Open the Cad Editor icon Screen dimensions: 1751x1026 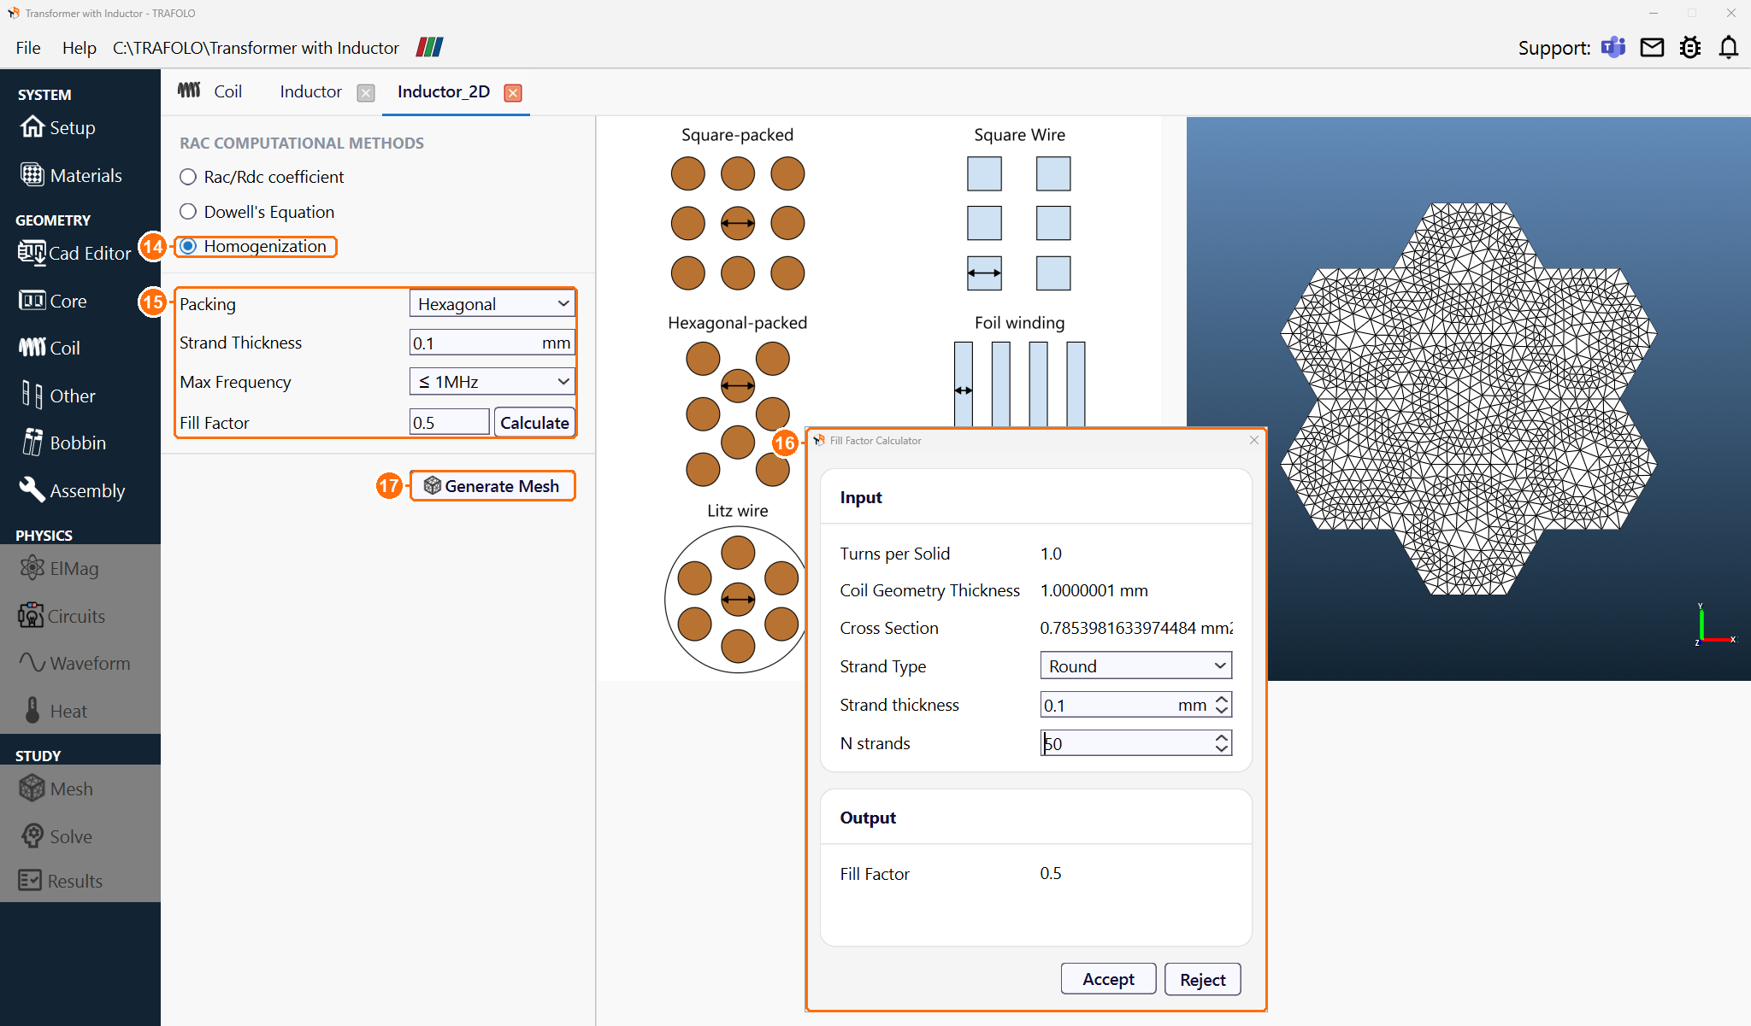(x=32, y=253)
